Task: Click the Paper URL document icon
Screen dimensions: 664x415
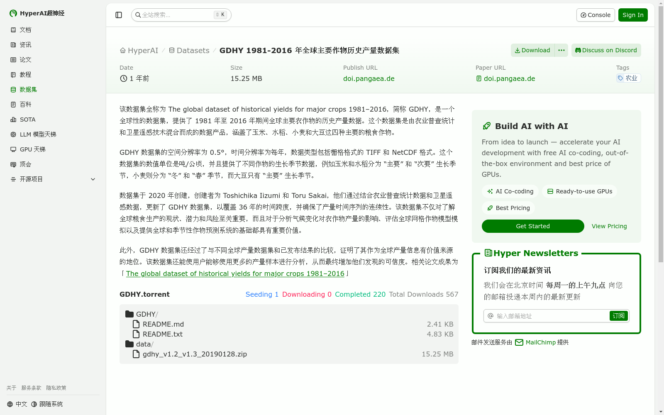Action: [479, 78]
